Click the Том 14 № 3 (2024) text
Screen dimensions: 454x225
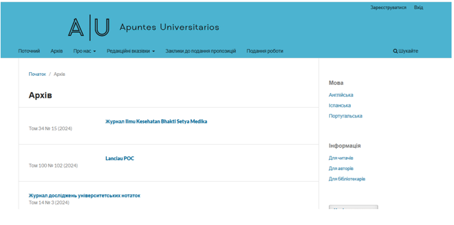coord(49,203)
